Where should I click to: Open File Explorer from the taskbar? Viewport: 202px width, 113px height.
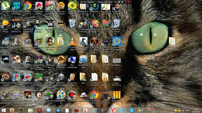pyautogui.click(x=30, y=110)
